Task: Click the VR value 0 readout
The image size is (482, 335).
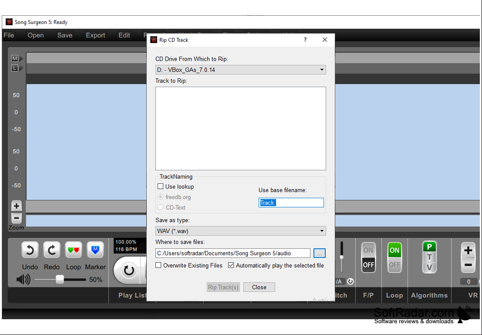Action: pos(469,281)
